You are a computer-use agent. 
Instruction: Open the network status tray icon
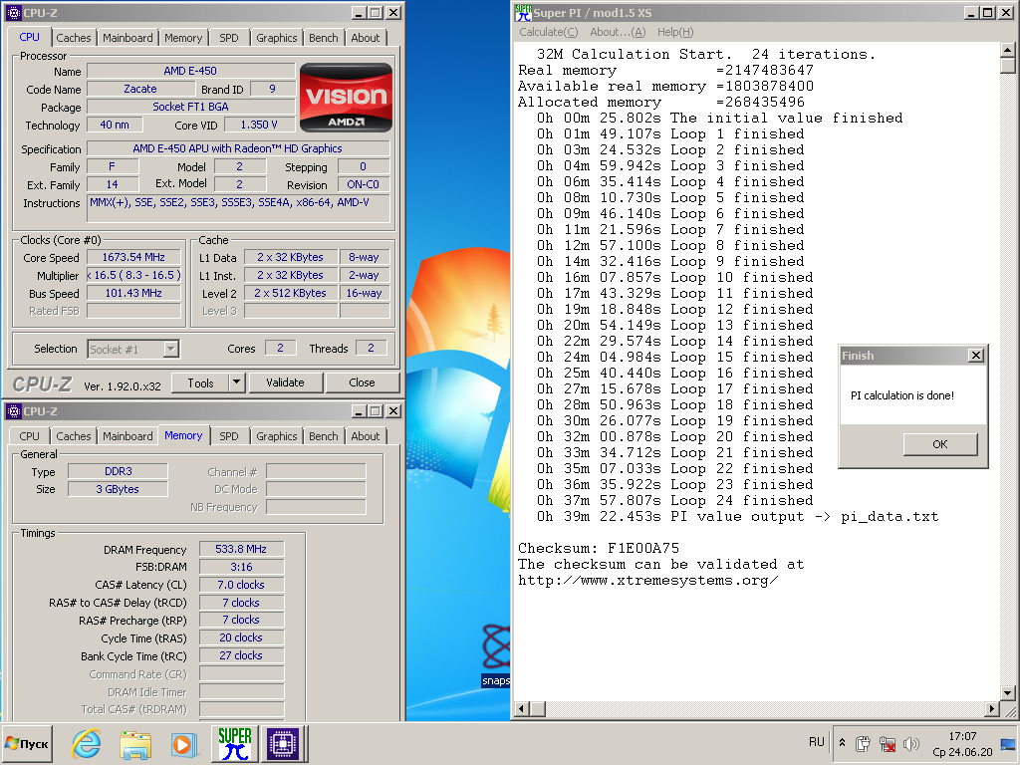[x=887, y=743]
